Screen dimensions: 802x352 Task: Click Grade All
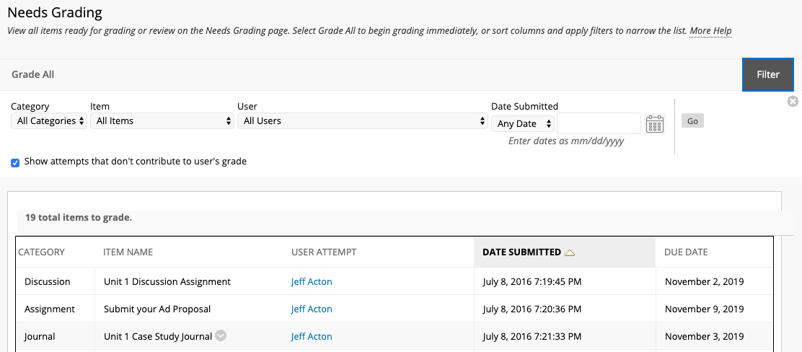[x=32, y=75]
